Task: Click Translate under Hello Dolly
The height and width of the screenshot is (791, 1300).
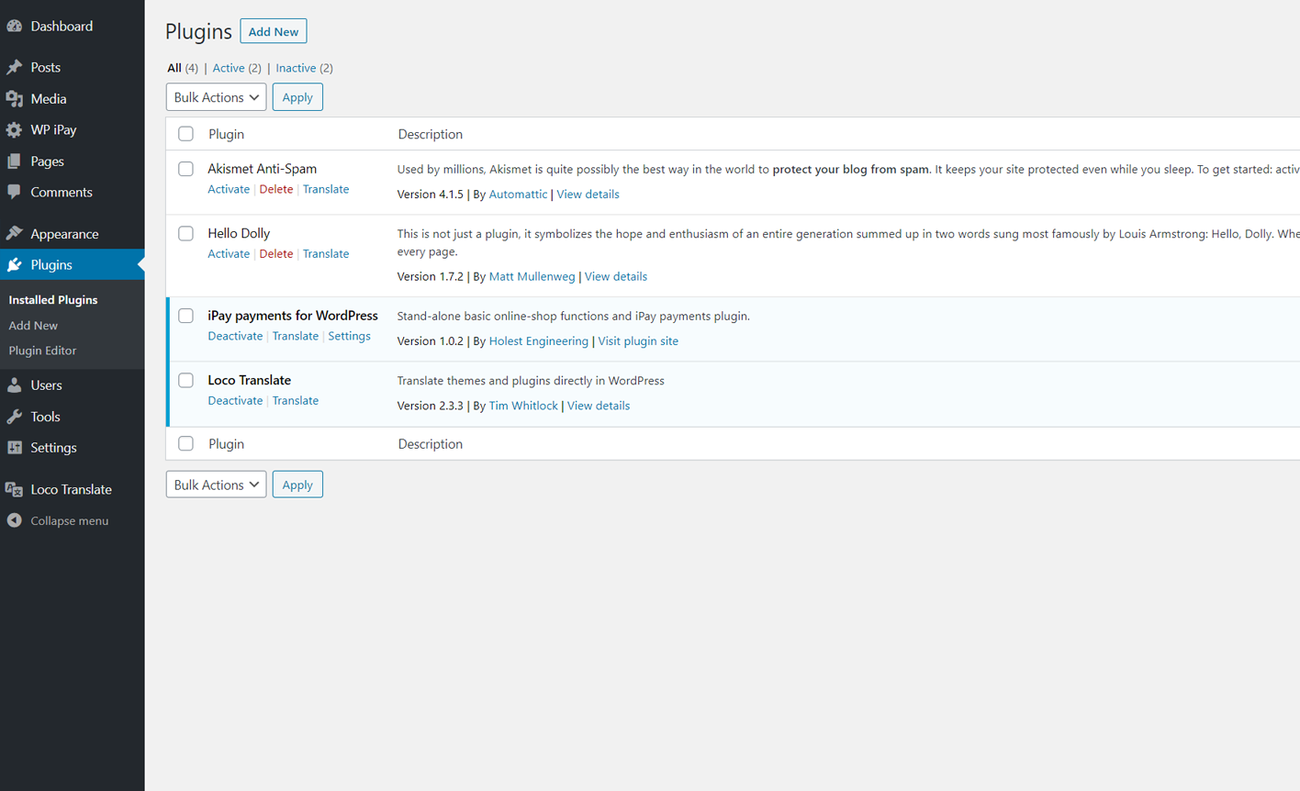Action: coord(326,254)
